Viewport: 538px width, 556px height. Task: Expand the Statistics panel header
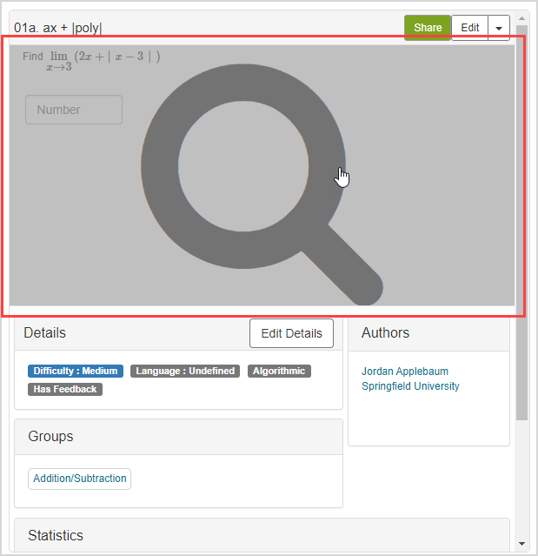[261, 535]
